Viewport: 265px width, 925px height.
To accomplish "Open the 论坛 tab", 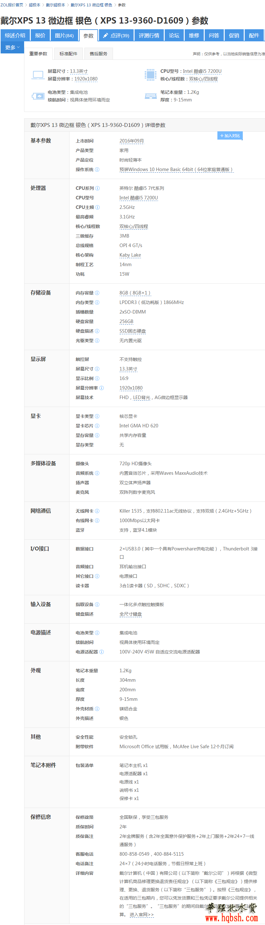I will pyautogui.click(x=174, y=35).
